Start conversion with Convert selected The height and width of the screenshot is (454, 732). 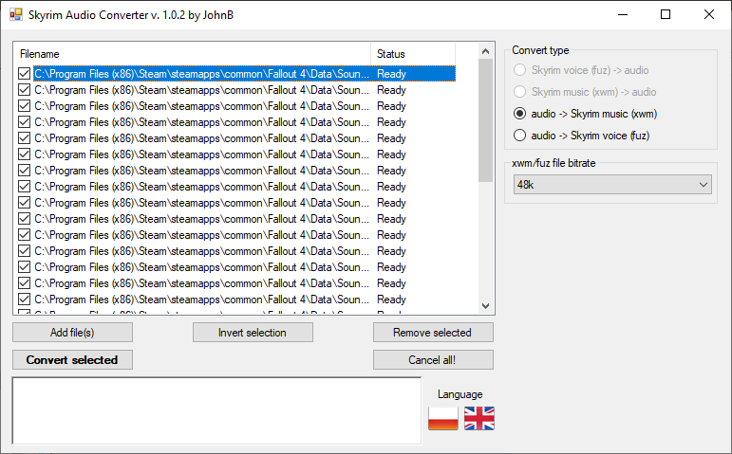(x=72, y=360)
